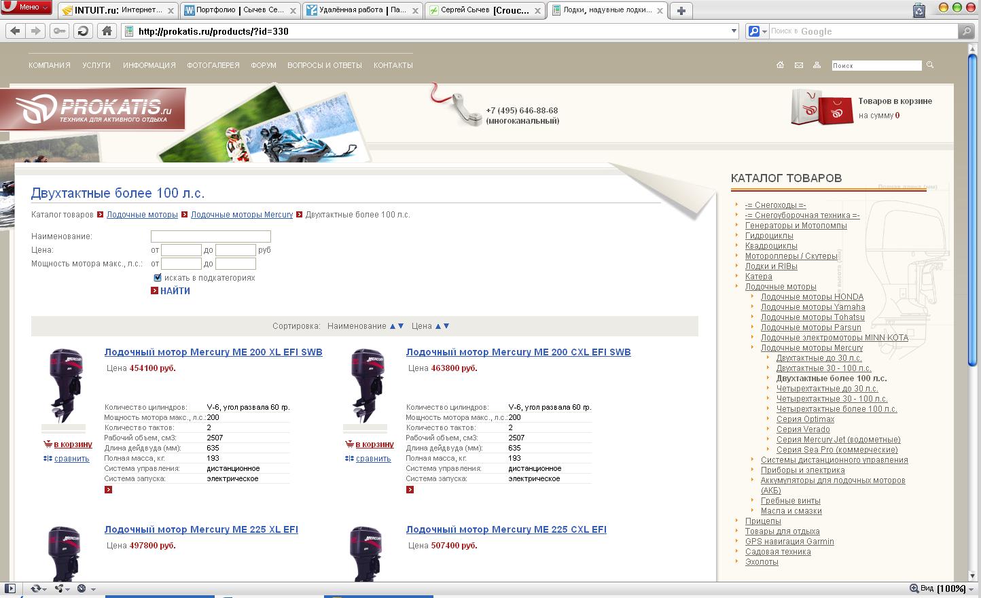Click details arrow under ME 200 CXL EFI SWB
This screenshot has height=598, width=981.
(410, 489)
